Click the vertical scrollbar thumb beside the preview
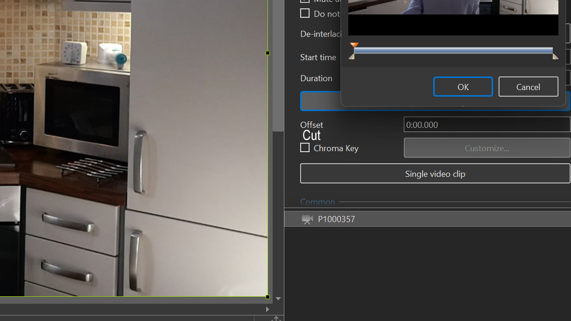Screen dimensions: 571x321 click(278, 65)
